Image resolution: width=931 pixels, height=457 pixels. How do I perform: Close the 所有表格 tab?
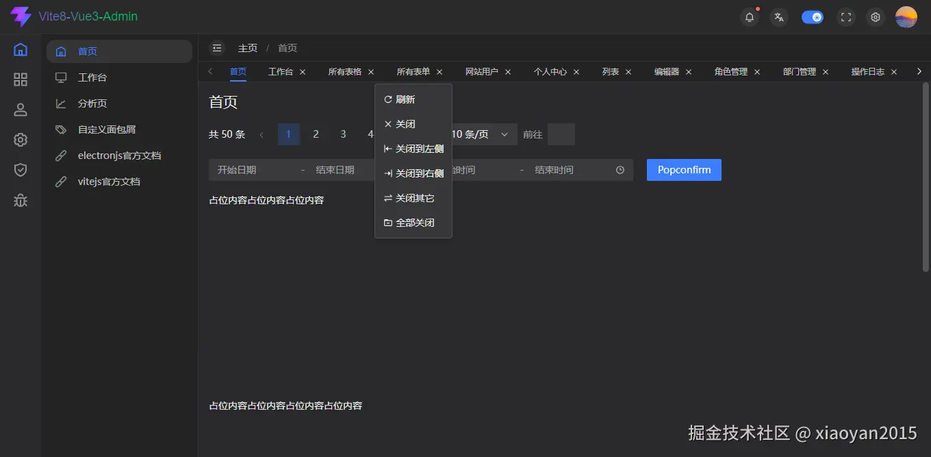371,72
